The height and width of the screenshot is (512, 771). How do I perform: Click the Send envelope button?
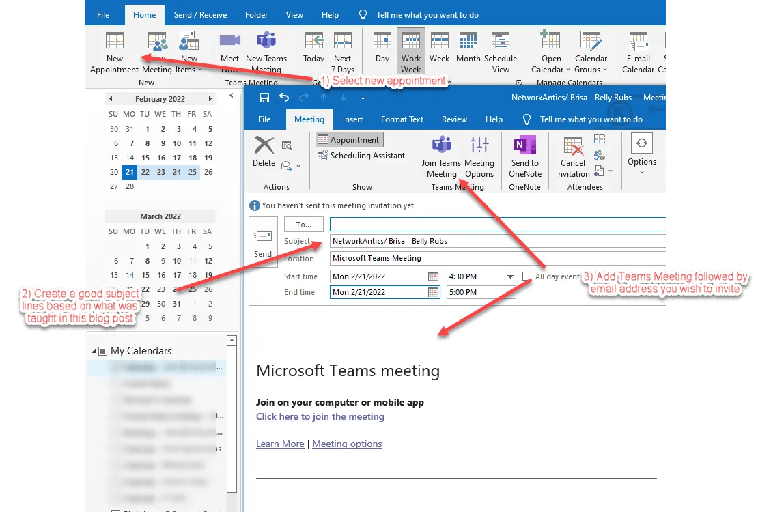[263, 242]
